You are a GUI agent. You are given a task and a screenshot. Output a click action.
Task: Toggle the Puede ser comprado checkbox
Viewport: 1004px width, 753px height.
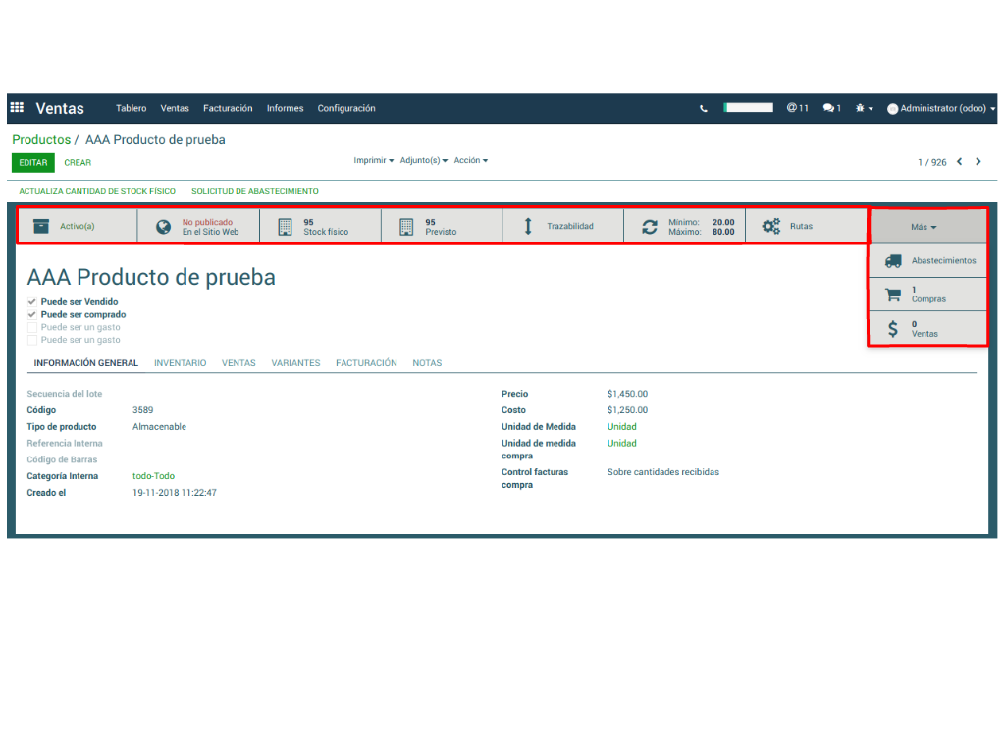pyautogui.click(x=32, y=315)
